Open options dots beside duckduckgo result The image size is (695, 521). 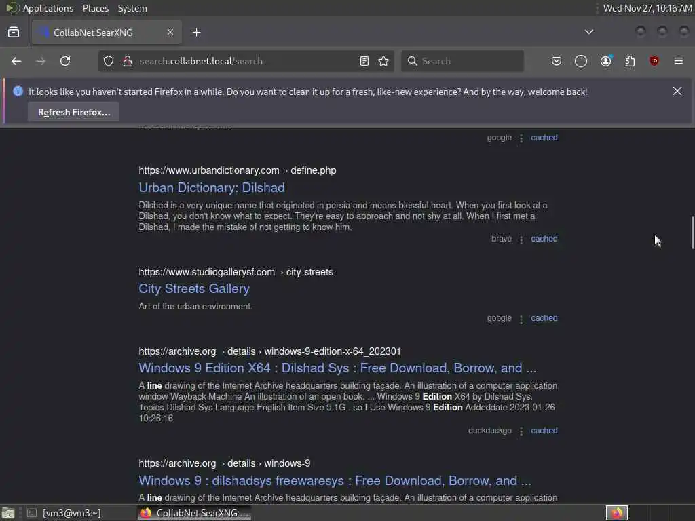(521, 431)
